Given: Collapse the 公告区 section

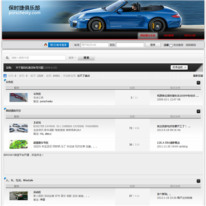Looking at the screenshot, I should (x=199, y=82).
